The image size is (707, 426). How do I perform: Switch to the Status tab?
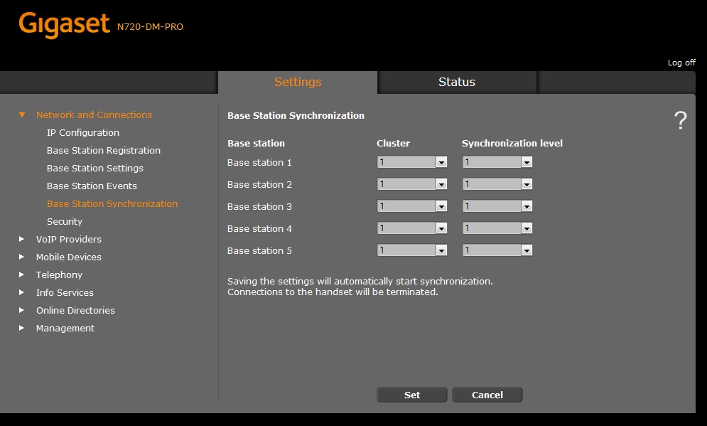456,82
